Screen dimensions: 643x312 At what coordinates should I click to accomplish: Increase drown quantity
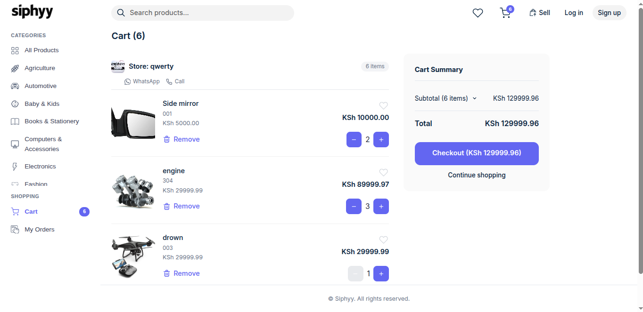(381, 274)
